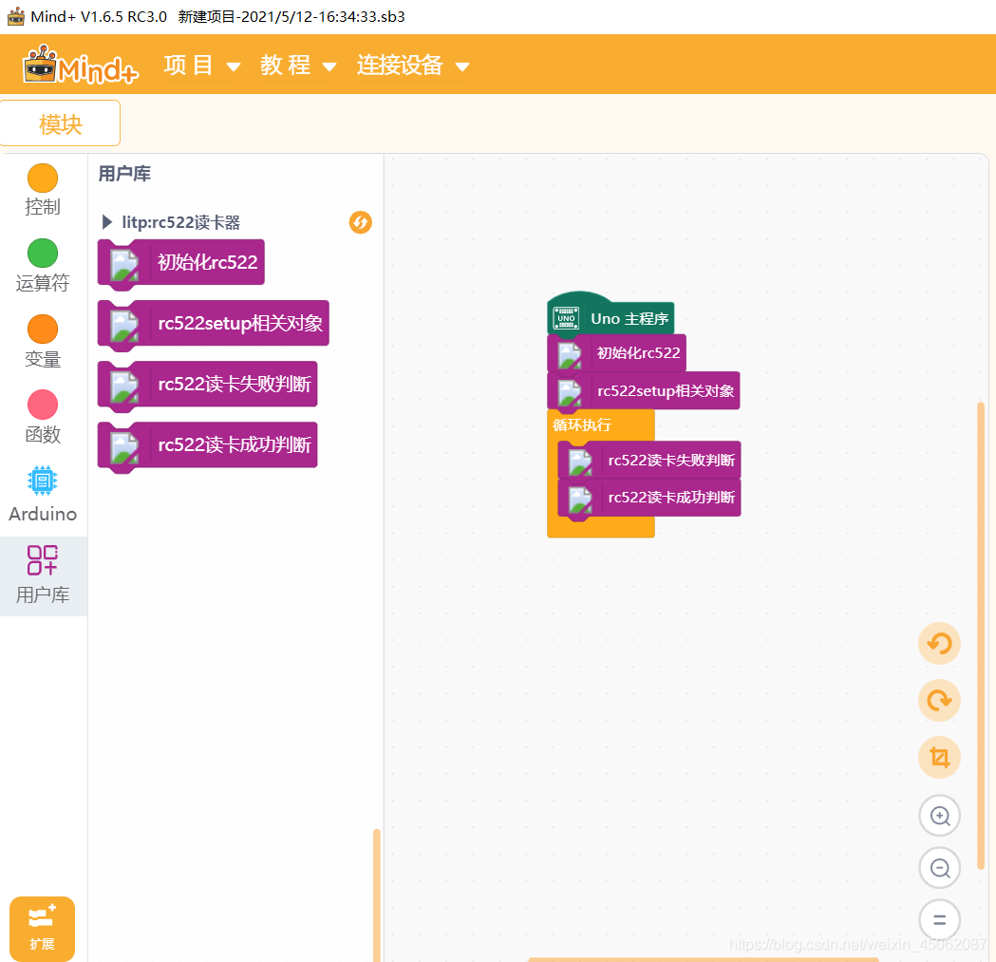Select the rc522读卡成功判断 palette block

[x=207, y=446]
